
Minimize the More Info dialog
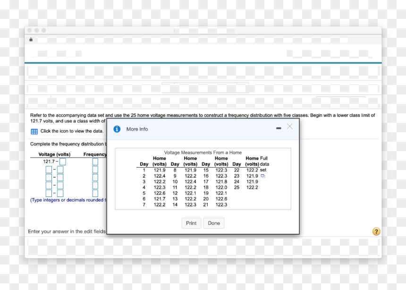pyautogui.click(x=279, y=128)
